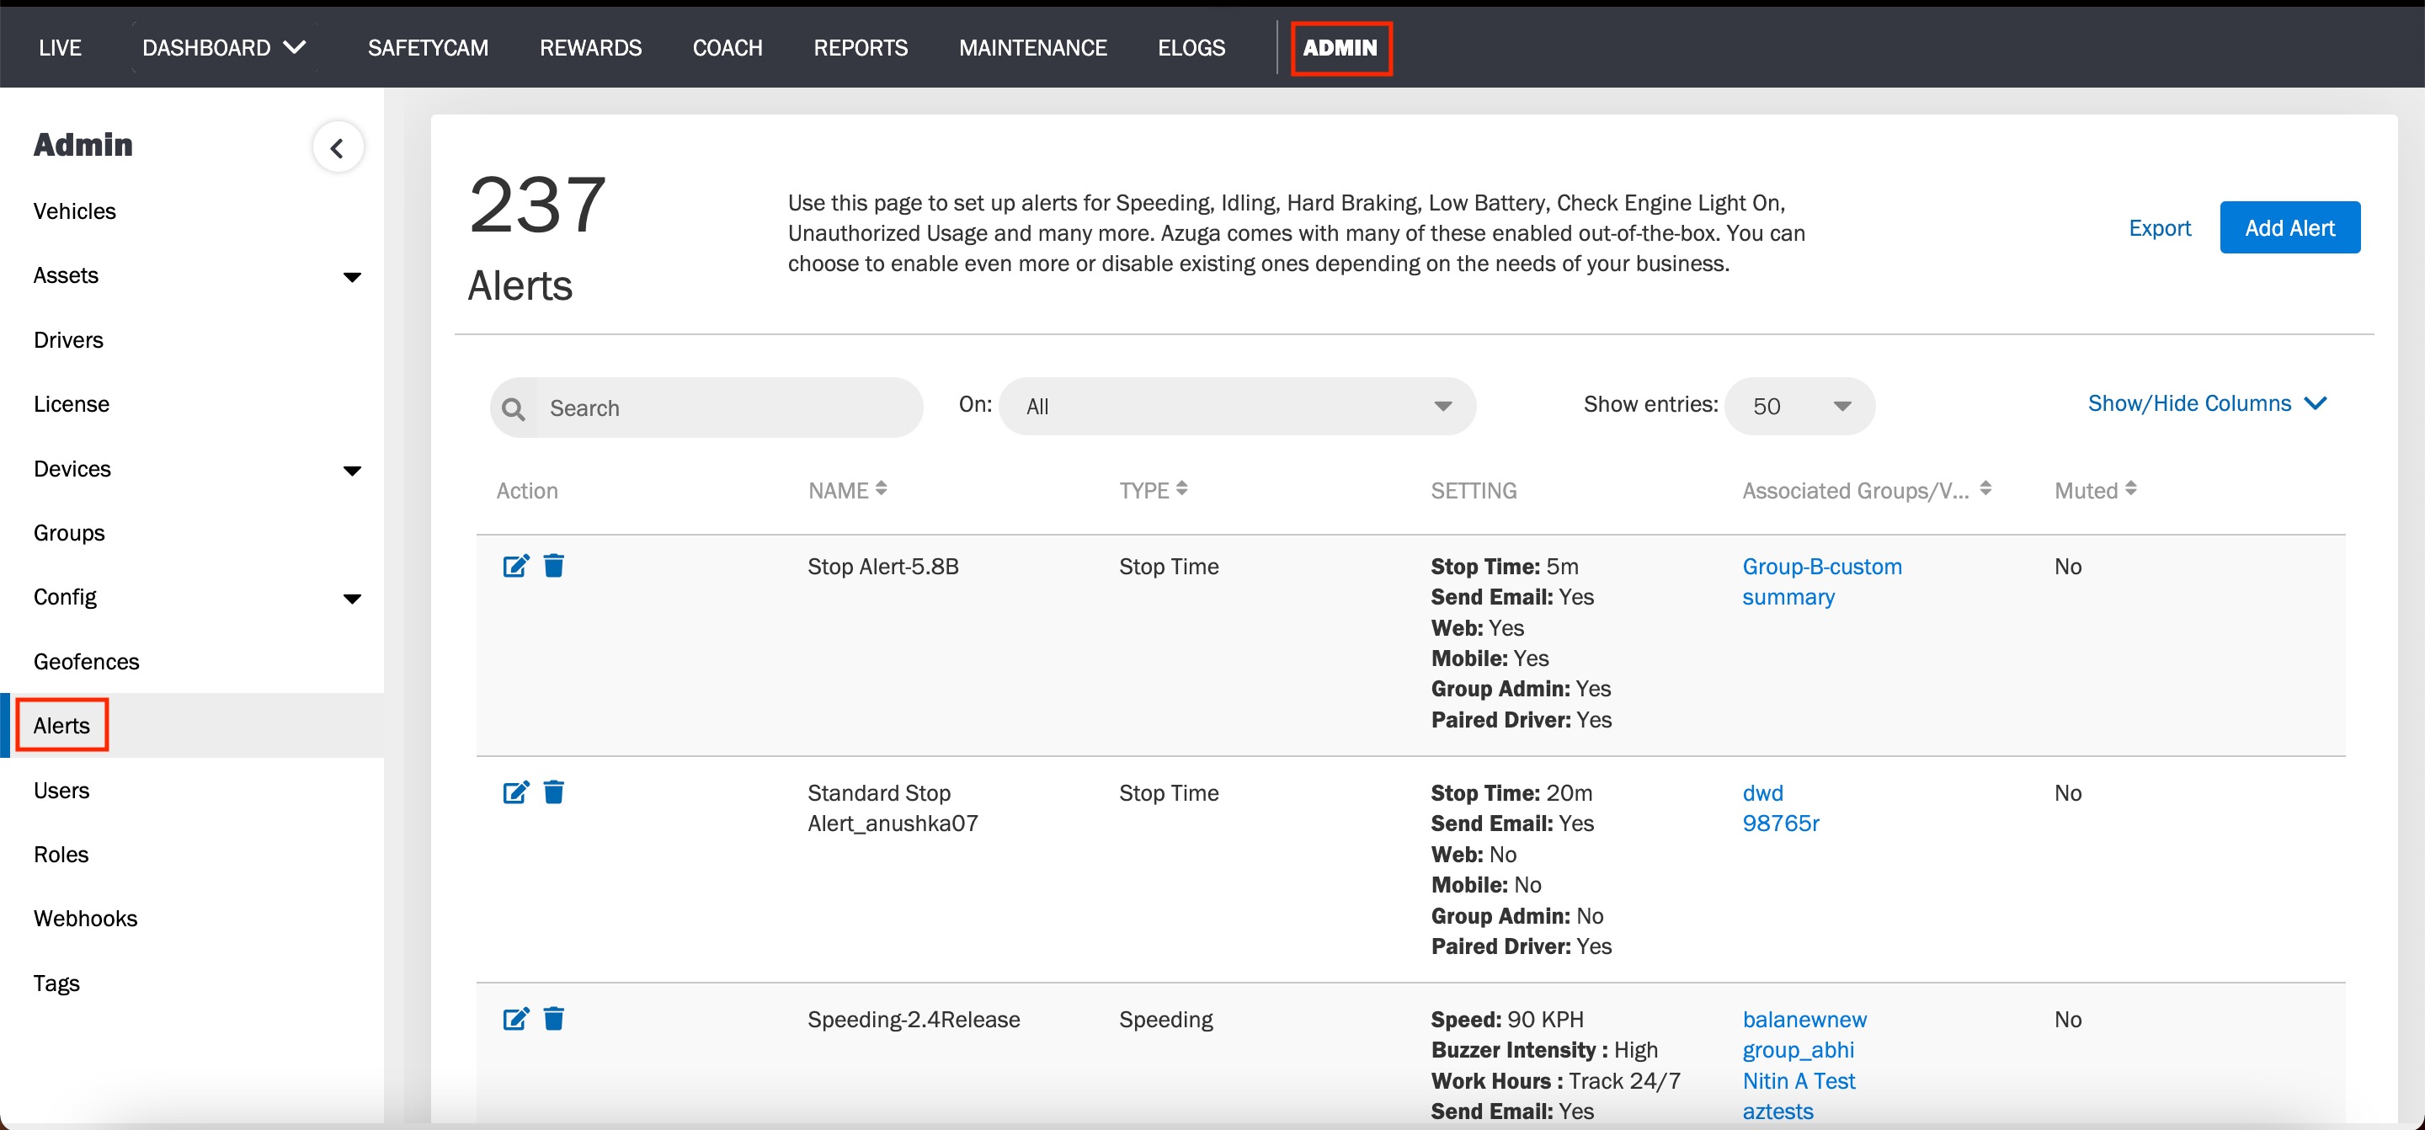The width and height of the screenshot is (2425, 1130).
Task: Go to the LIVE tab
Action: coord(61,47)
